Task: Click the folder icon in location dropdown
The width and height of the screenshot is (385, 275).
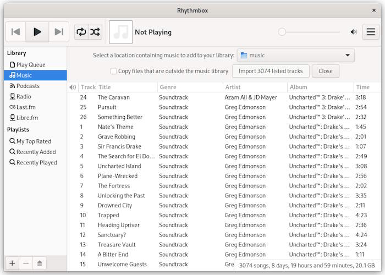Action: [244, 55]
